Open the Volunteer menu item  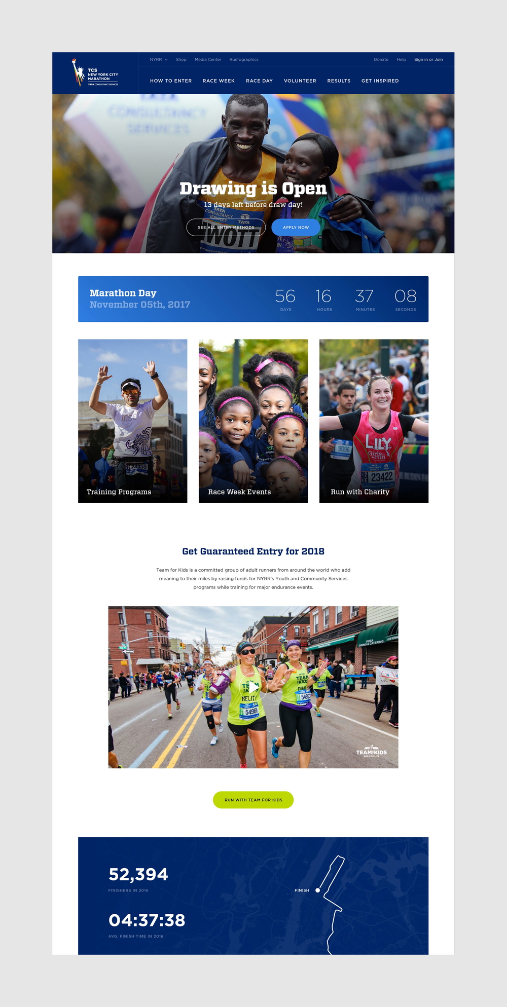point(300,81)
